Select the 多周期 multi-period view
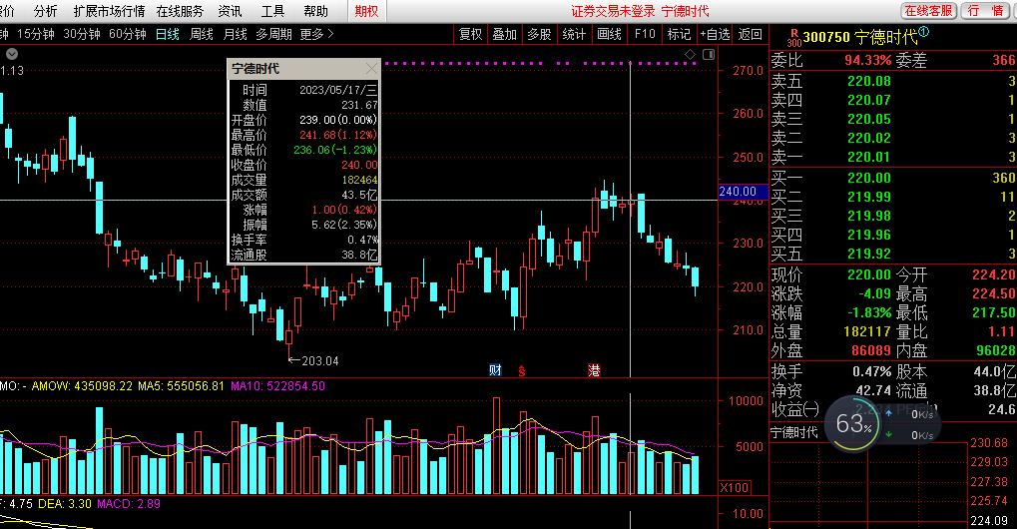The width and height of the screenshot is (1017, 529). [273, 34]
